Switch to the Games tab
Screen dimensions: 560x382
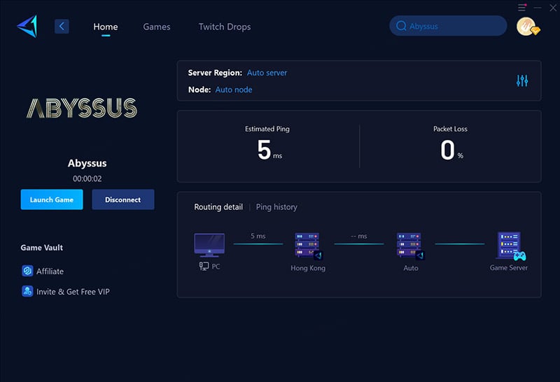pyautogui.click(x=156, y=27)
